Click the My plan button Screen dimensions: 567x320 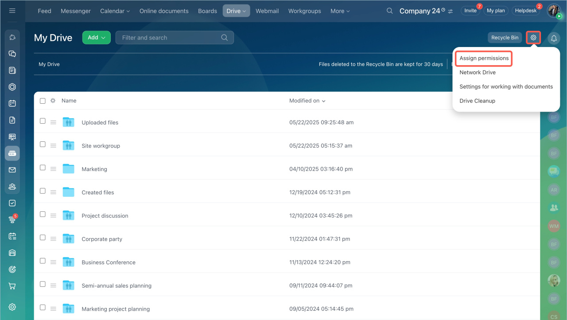click(495, 11)
